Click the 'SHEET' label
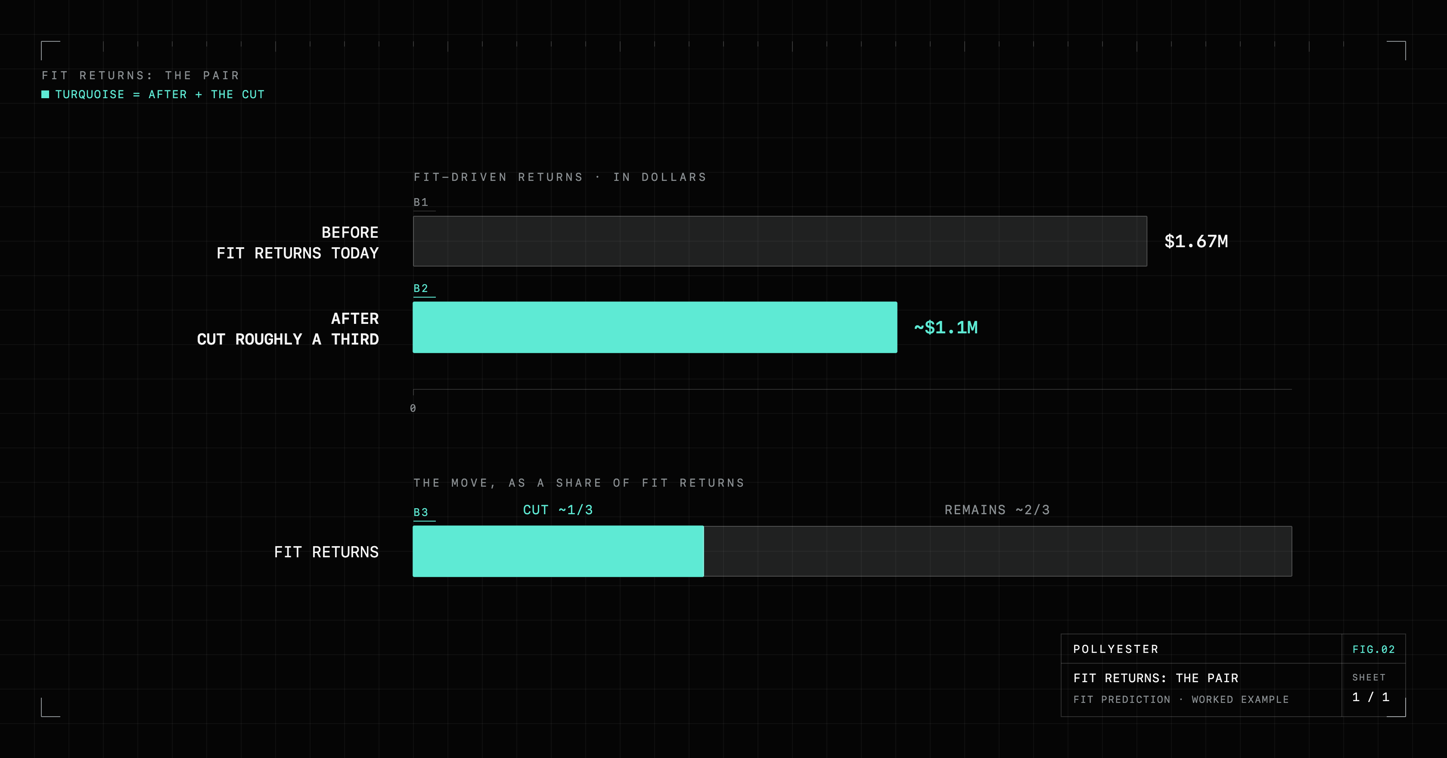 pyautogui.click(x=1368, y=677)
